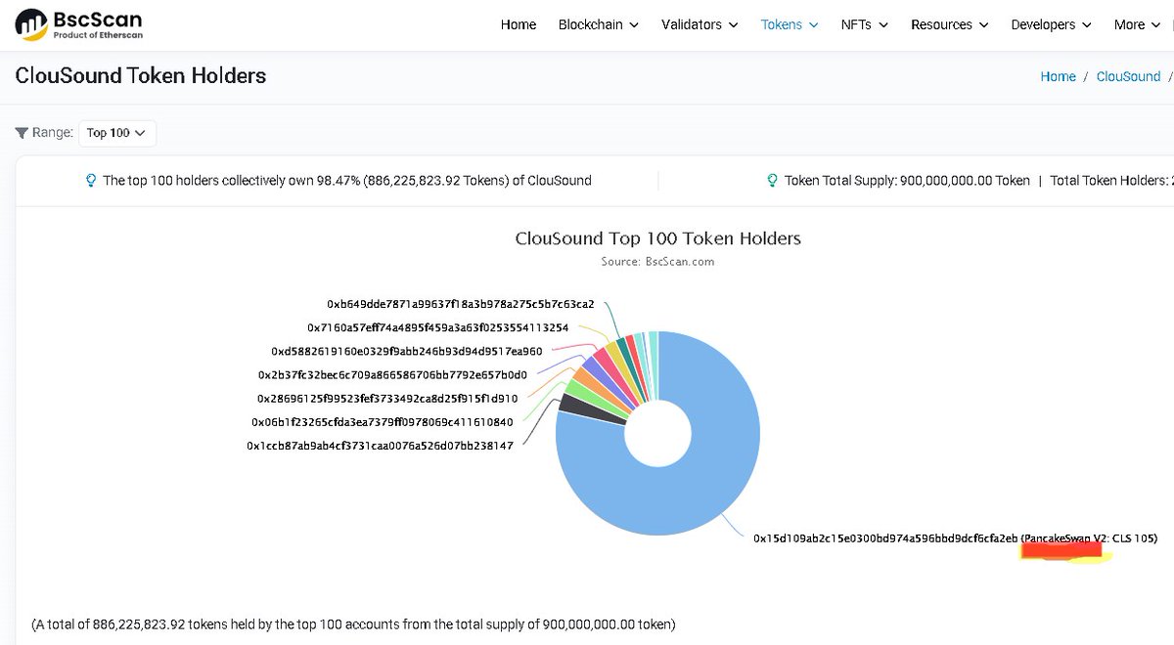Viewport: 1174px width, 645px height.
Task: Open the Top 100 range dropdown
Action: (116, 133)
